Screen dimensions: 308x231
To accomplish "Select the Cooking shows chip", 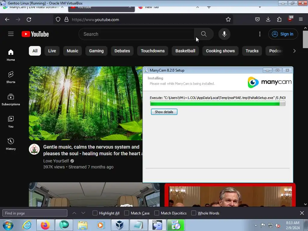I will (x=220, y=51).
